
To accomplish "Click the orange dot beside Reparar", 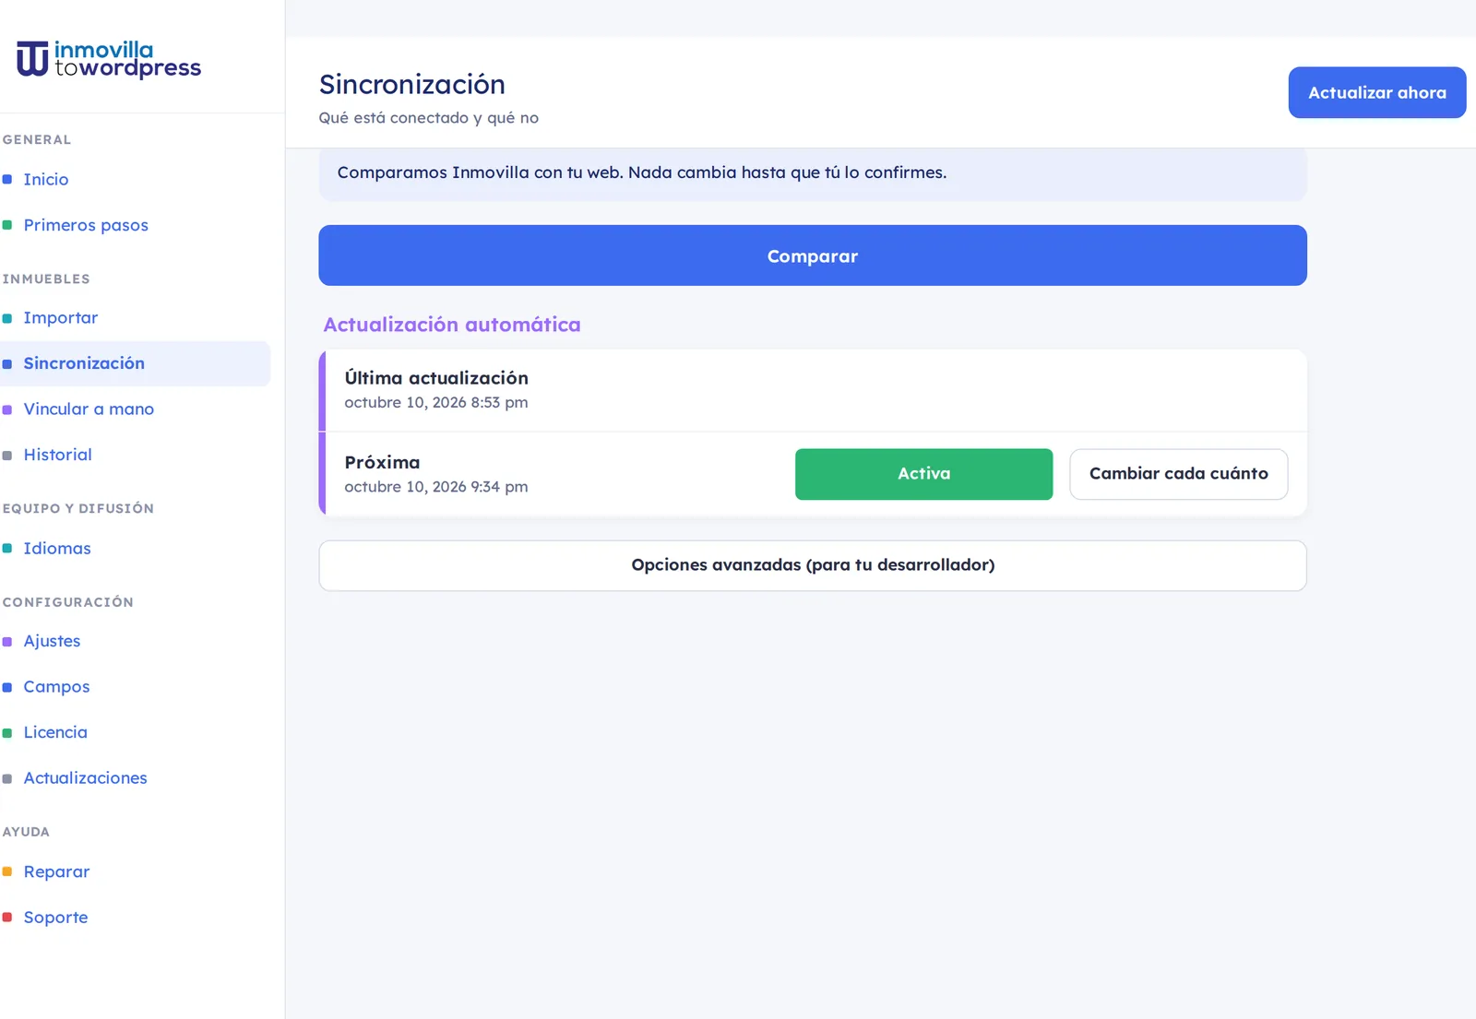I will pyautogui.click(x=7, y=872).
